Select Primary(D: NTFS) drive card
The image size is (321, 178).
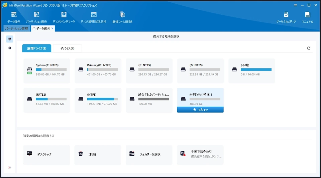[98, 71]
